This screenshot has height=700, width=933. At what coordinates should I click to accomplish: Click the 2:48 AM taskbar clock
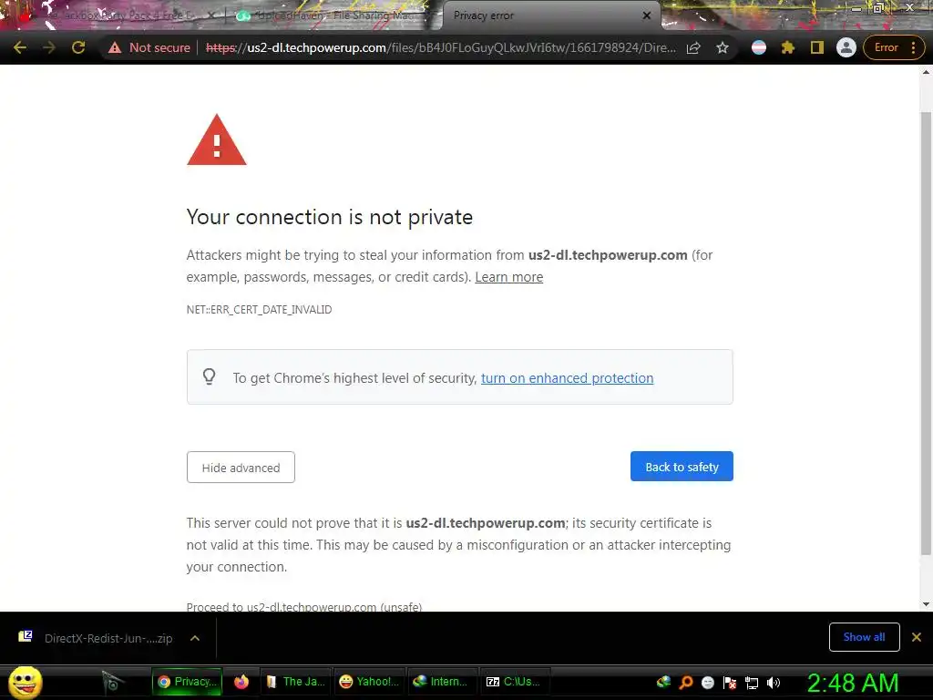pos(852,683)
